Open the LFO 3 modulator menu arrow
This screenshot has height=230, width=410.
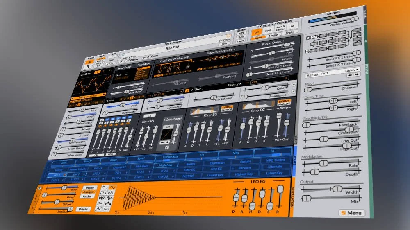[x=105, y=174]
